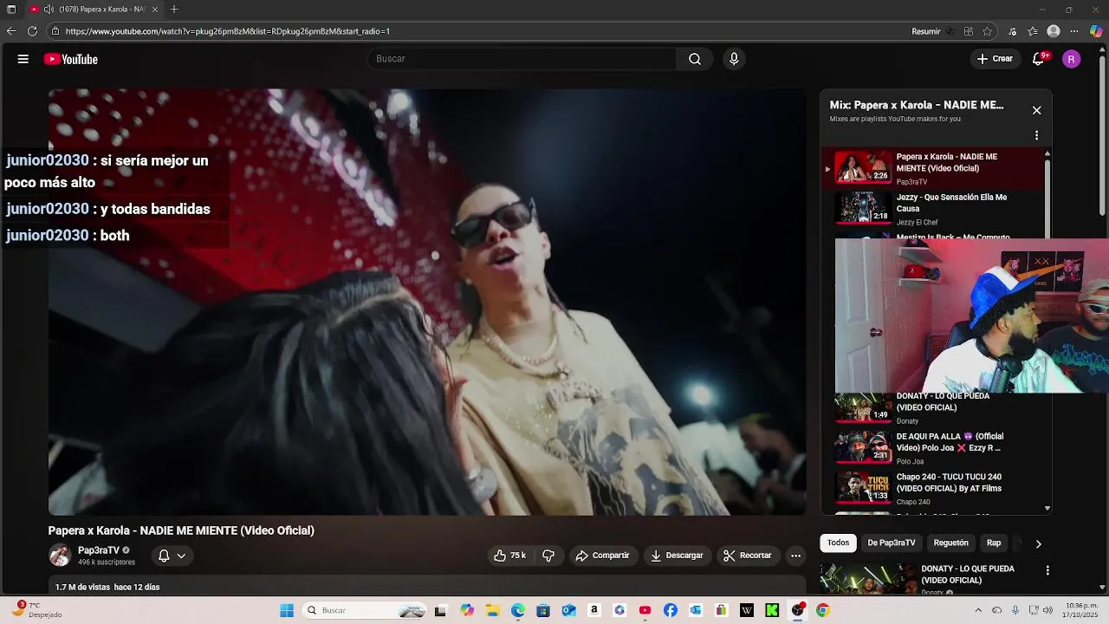Click the Crear button
The height and width of the screenshot is (624, 1109).
pyautogui.click(x=995, y=59)
